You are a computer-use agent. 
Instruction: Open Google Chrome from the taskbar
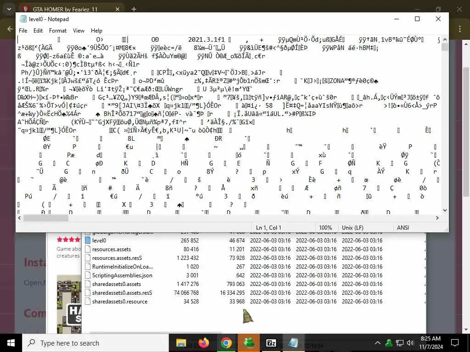click(226, 343)
